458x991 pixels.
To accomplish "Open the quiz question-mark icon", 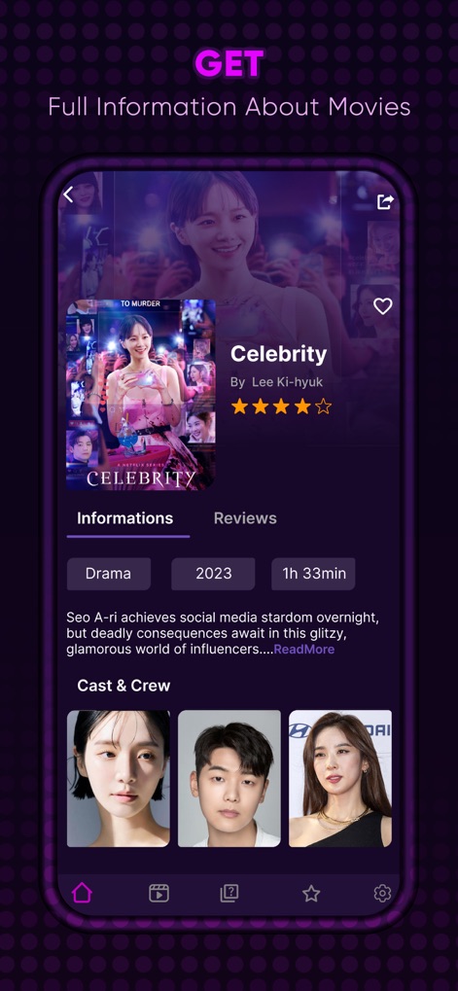I will (229, 893).
